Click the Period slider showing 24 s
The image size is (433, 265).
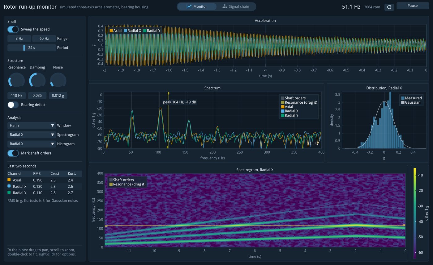(x=32, y=48)
